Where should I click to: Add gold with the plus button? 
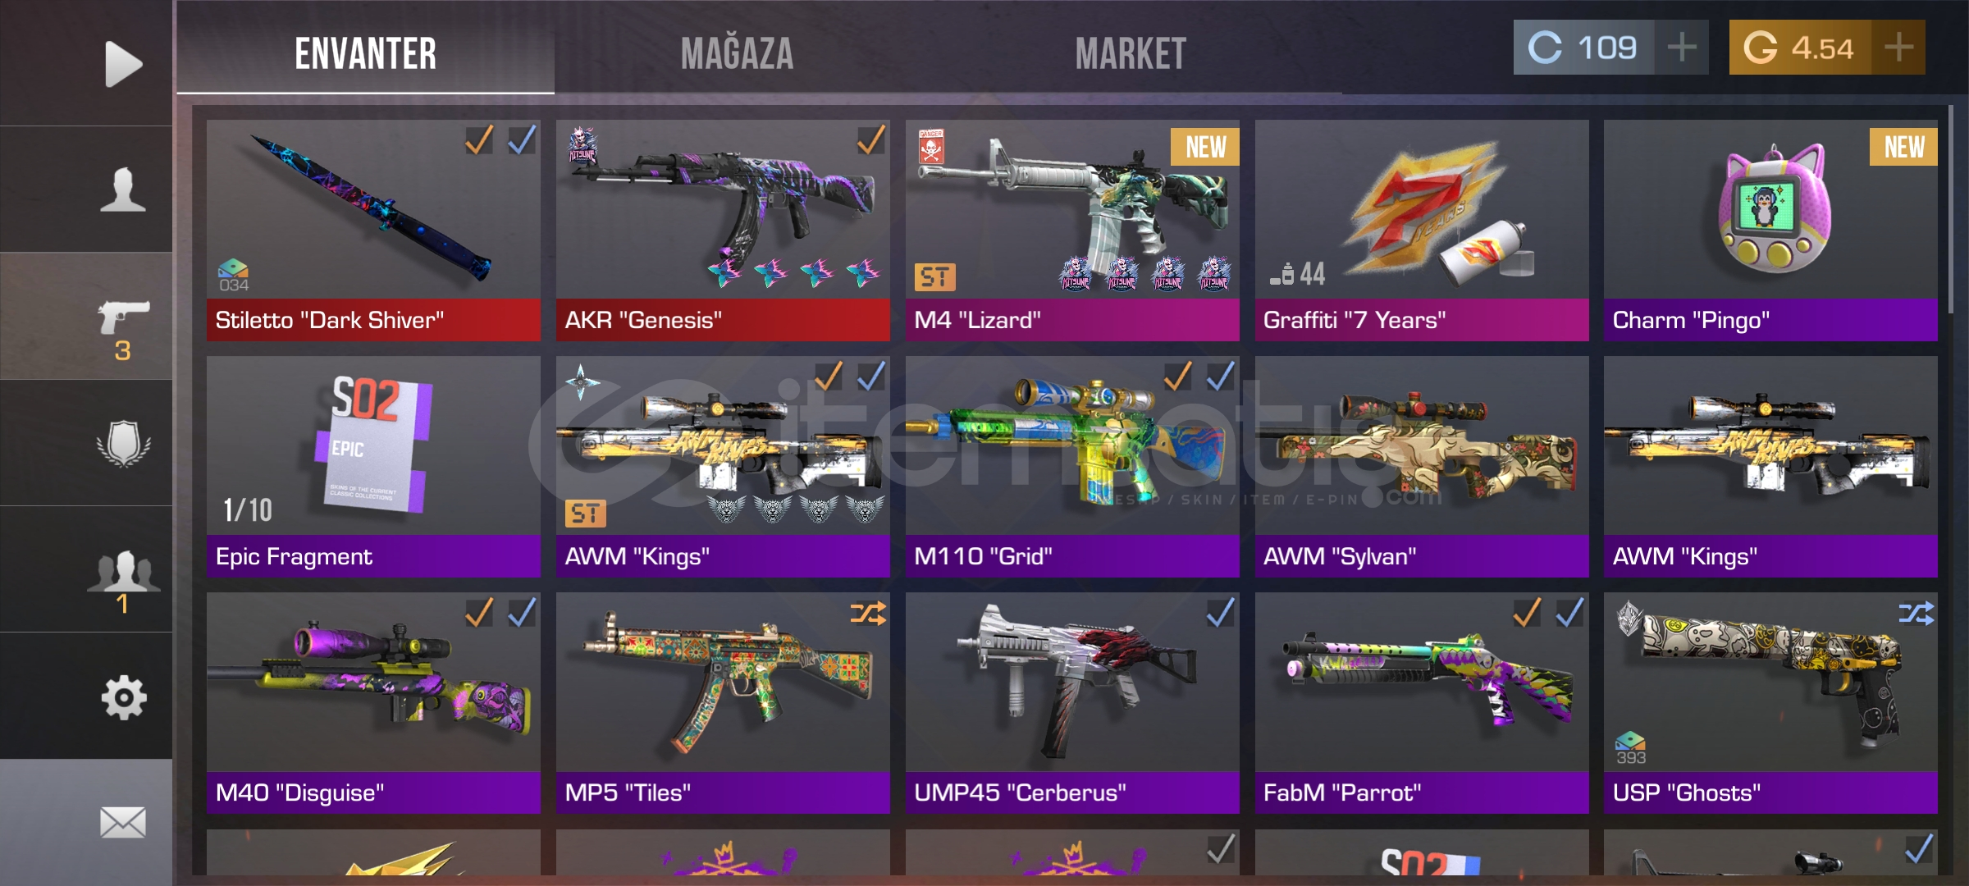[x=1898, y=48]
